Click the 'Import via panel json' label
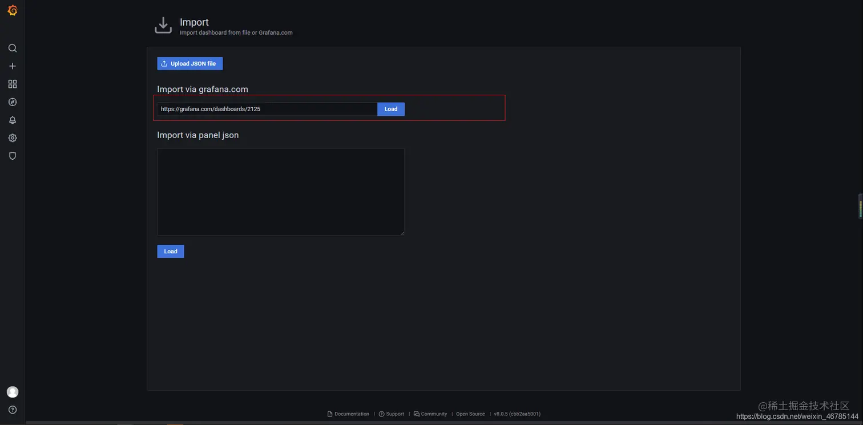Image resolution: width=863 pixels, height=425 pixels. [x=198, y=135]
